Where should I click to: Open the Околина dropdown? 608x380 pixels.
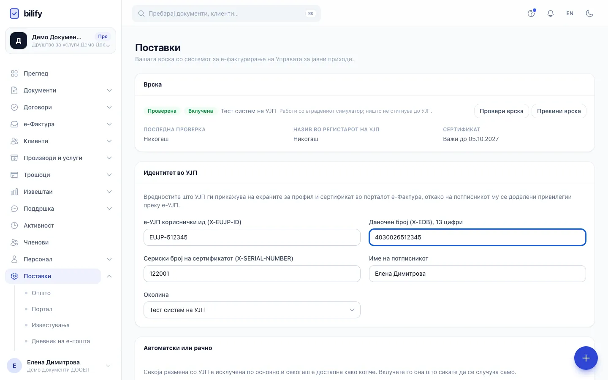(252, 310)
